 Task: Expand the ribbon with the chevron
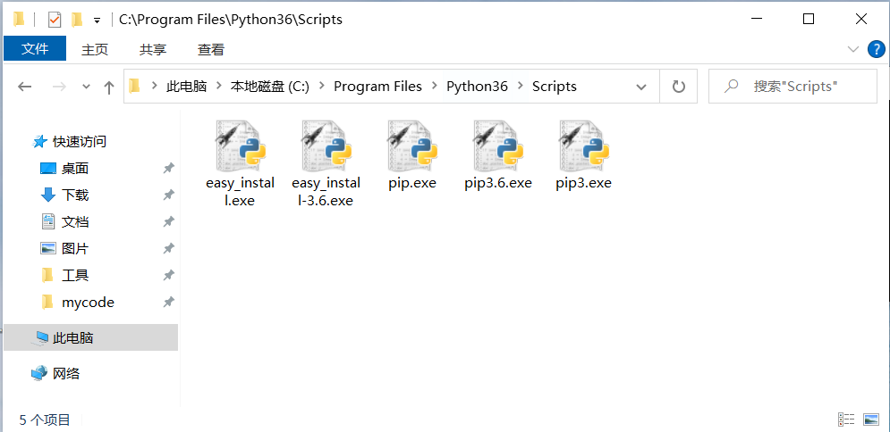pyautogui.click(x=852, y=49)
